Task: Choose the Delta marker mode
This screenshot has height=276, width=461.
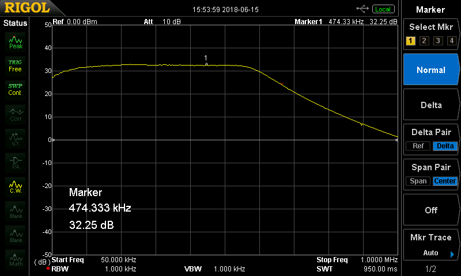Action: [x=430, y=105]
